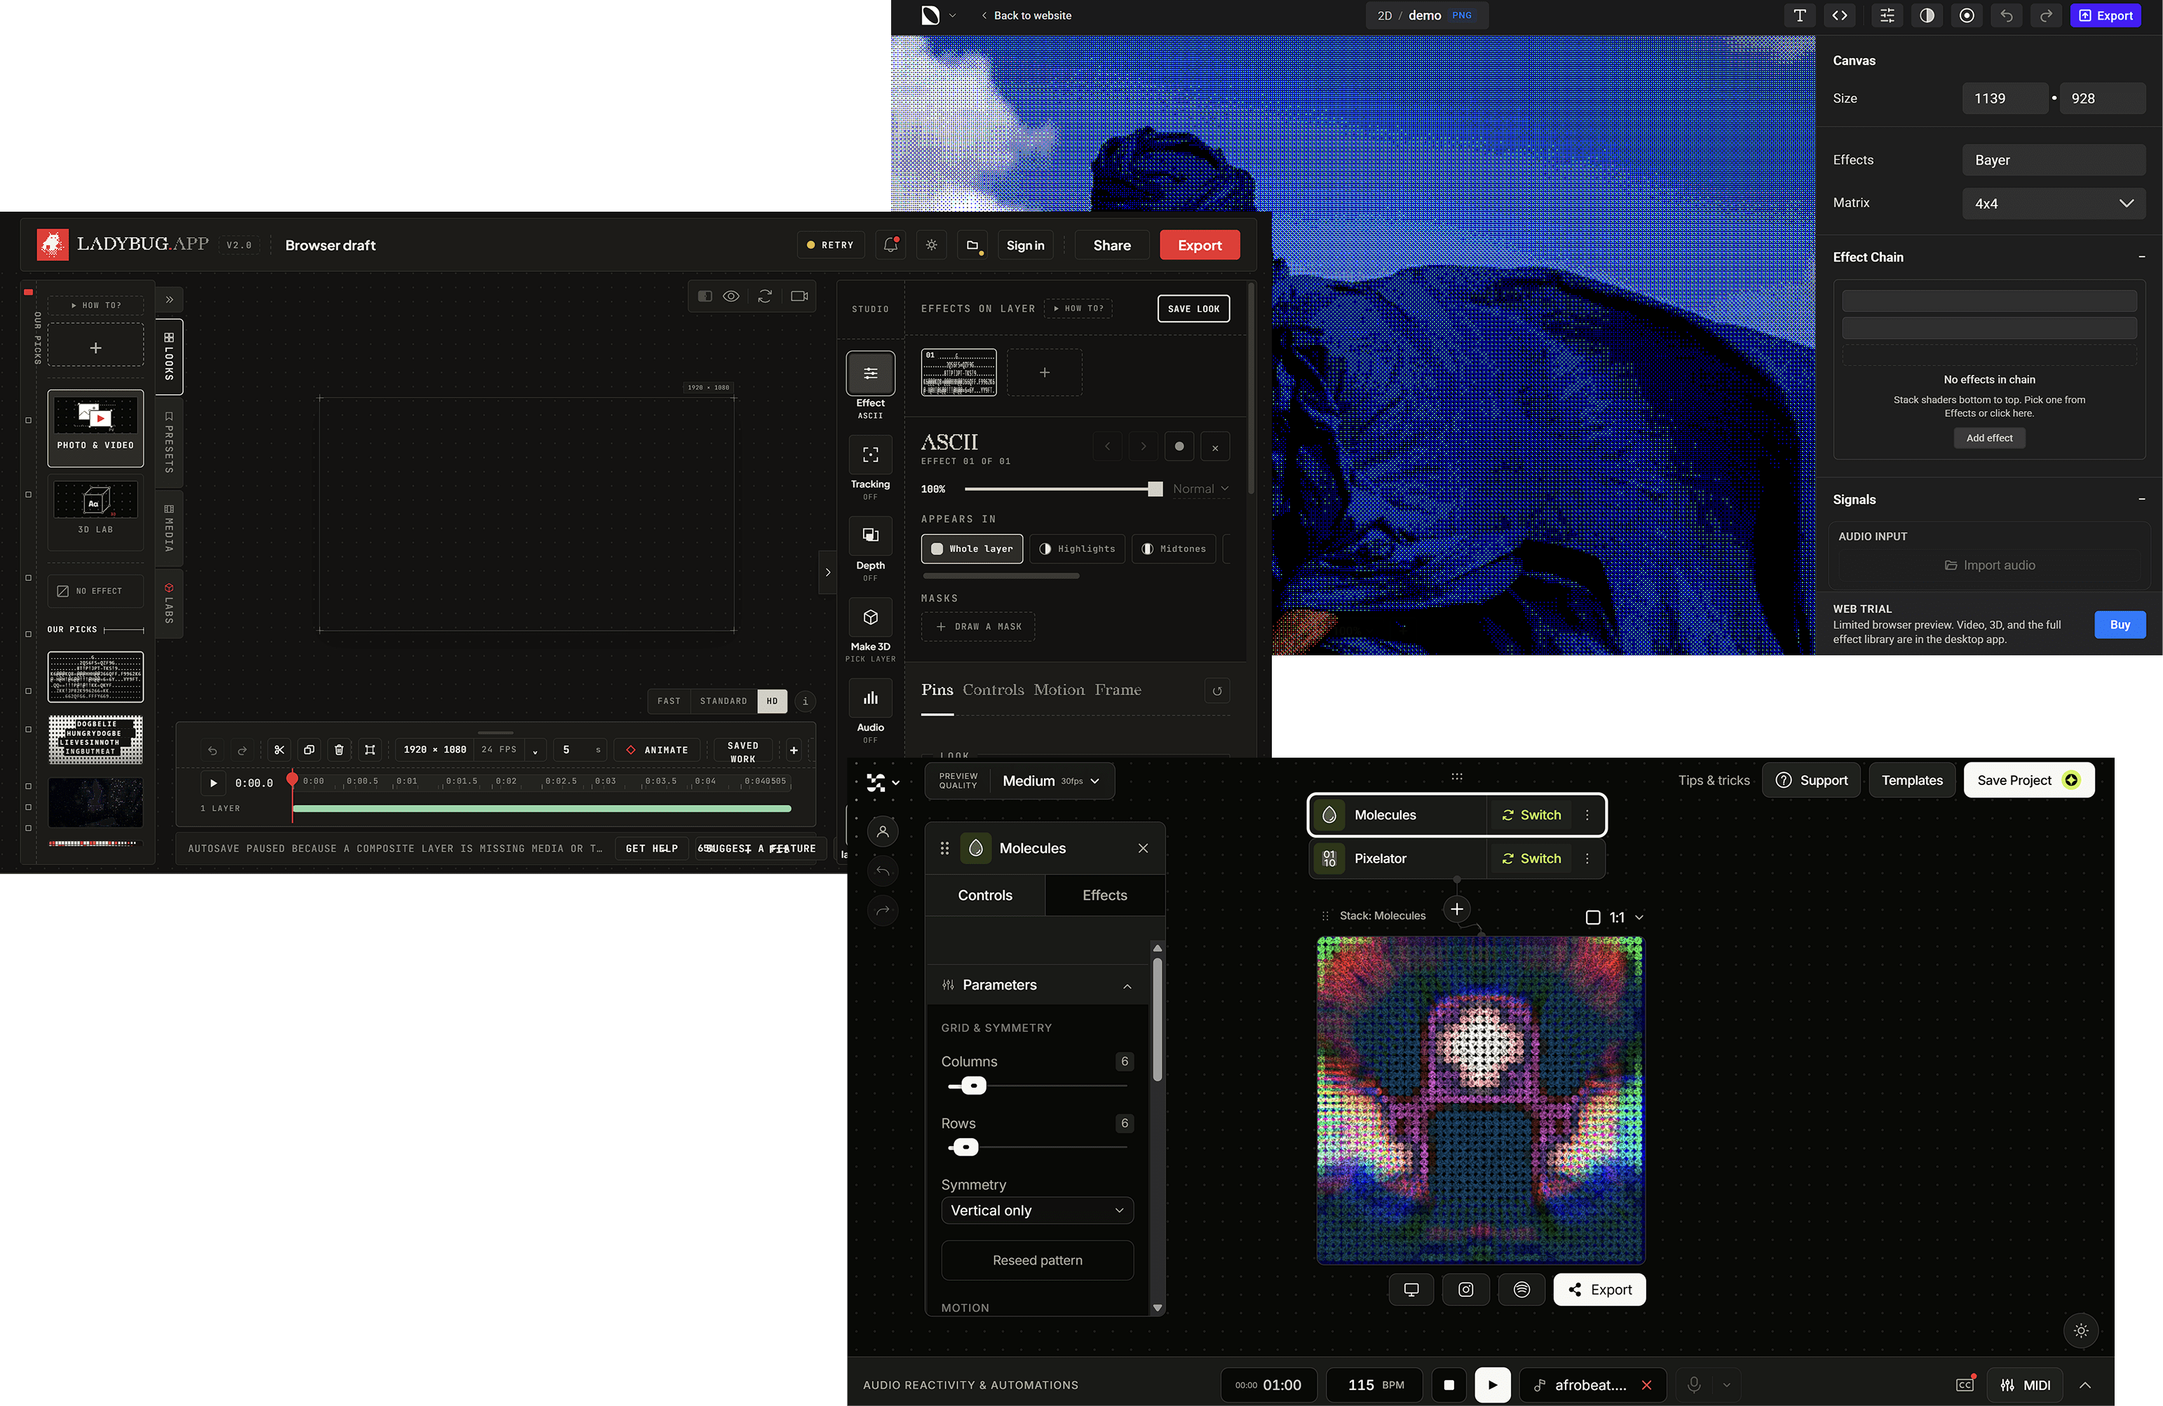2163x1406 pixels.
Task: Collapse the Effect Chain section
Action: (2142, 257)
